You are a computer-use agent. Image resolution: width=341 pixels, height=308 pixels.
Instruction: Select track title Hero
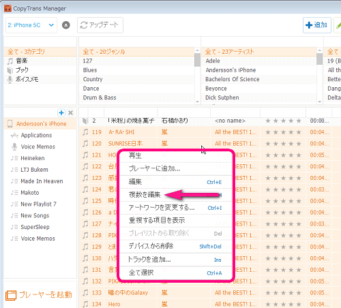(x=114, y=304)
